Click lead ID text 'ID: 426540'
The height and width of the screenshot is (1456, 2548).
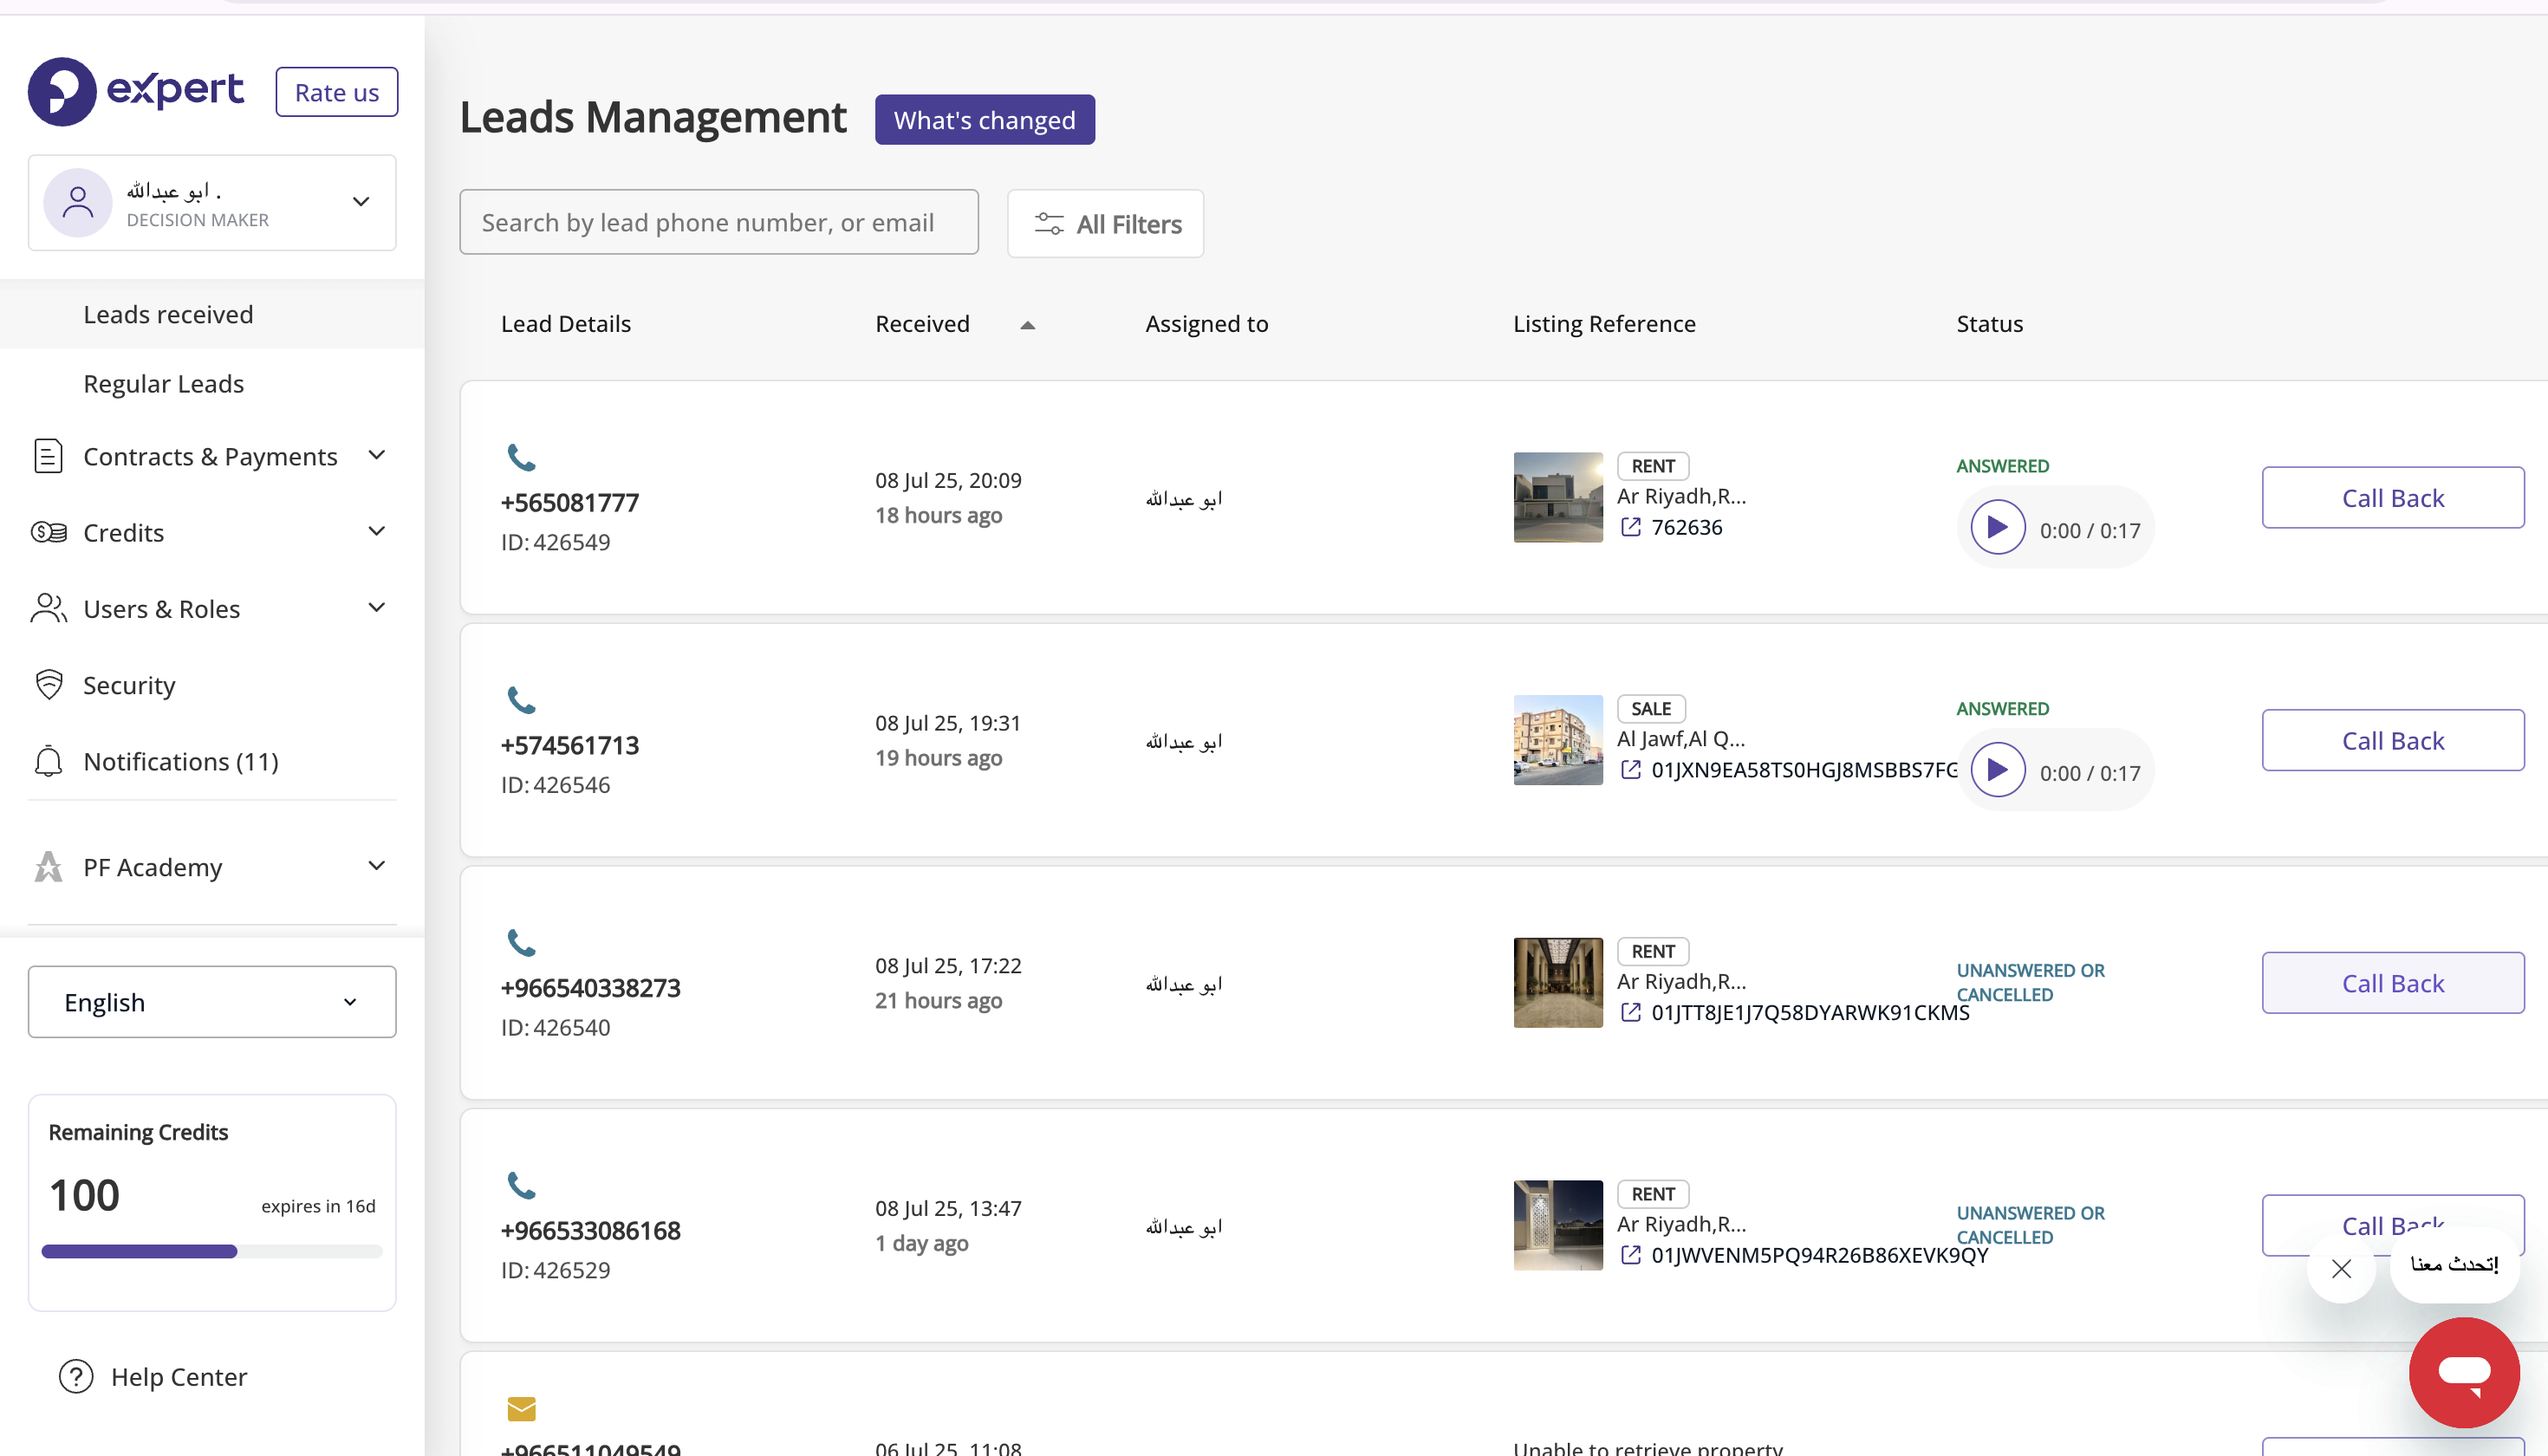(555, 1028)
